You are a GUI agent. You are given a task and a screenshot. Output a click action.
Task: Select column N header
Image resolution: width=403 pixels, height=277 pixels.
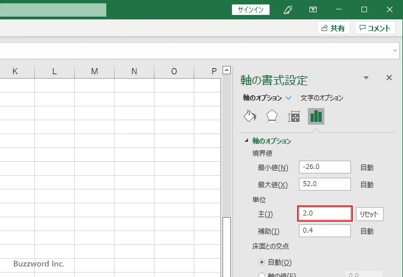134,71
